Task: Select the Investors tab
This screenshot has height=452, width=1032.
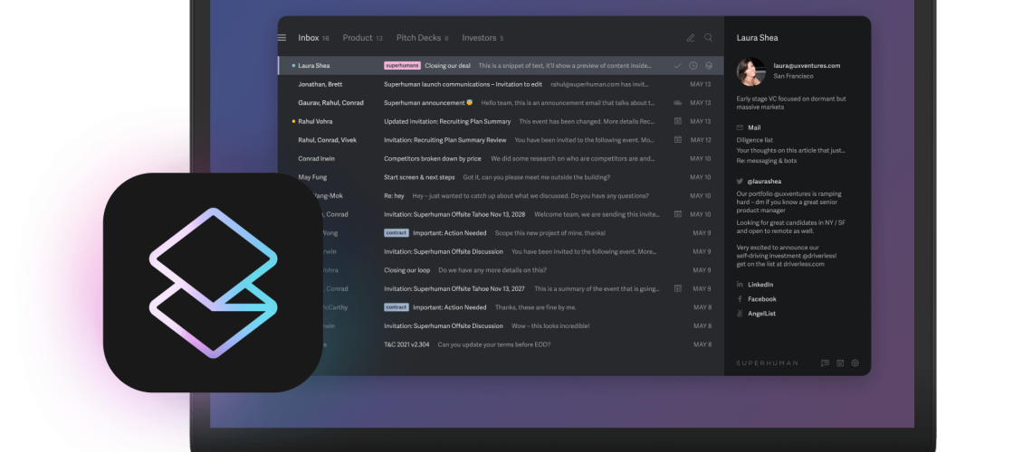Action: tap(483, 38)
